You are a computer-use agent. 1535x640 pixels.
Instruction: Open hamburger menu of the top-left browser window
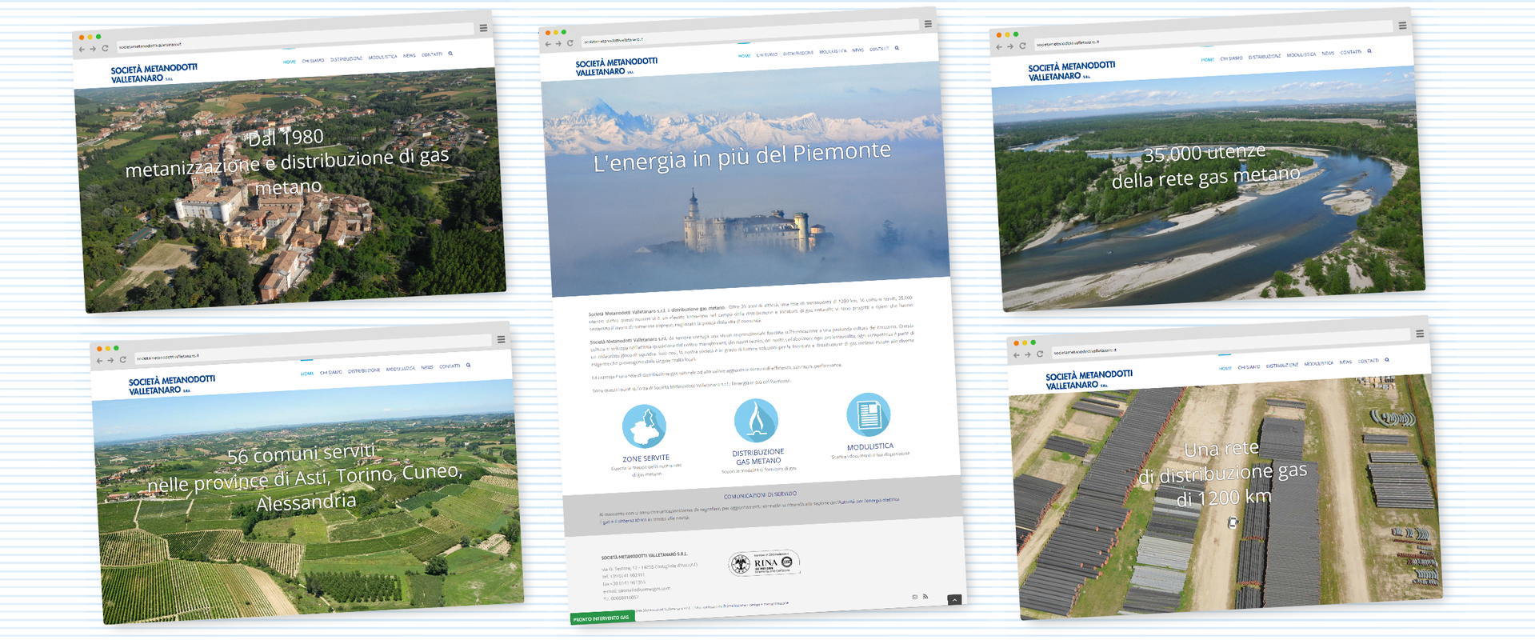(x=483, y=28)
